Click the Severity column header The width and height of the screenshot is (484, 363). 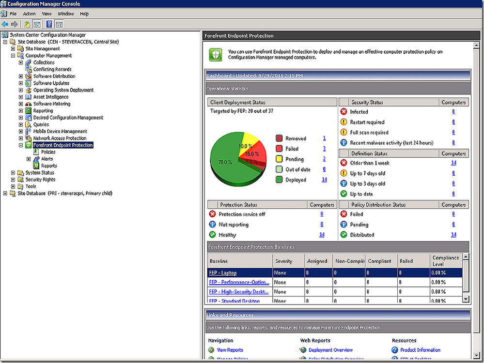tap(288, 261)
